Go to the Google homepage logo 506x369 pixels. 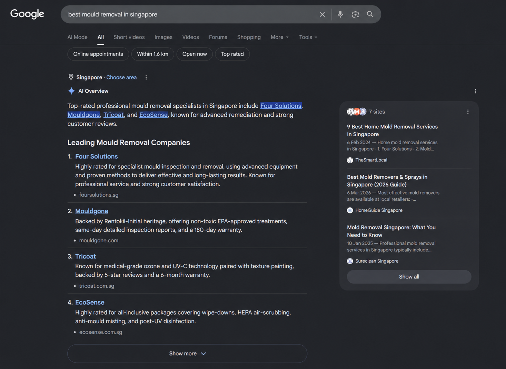pos(27,14)
